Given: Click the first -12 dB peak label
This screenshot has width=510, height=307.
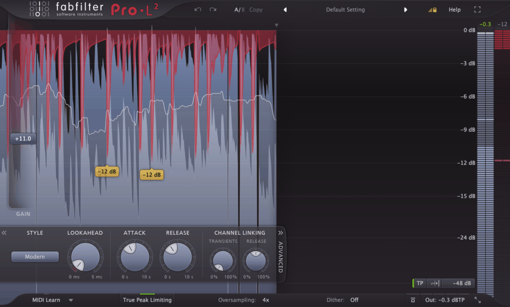Looking at the screenshot, I should pos(107,171).
